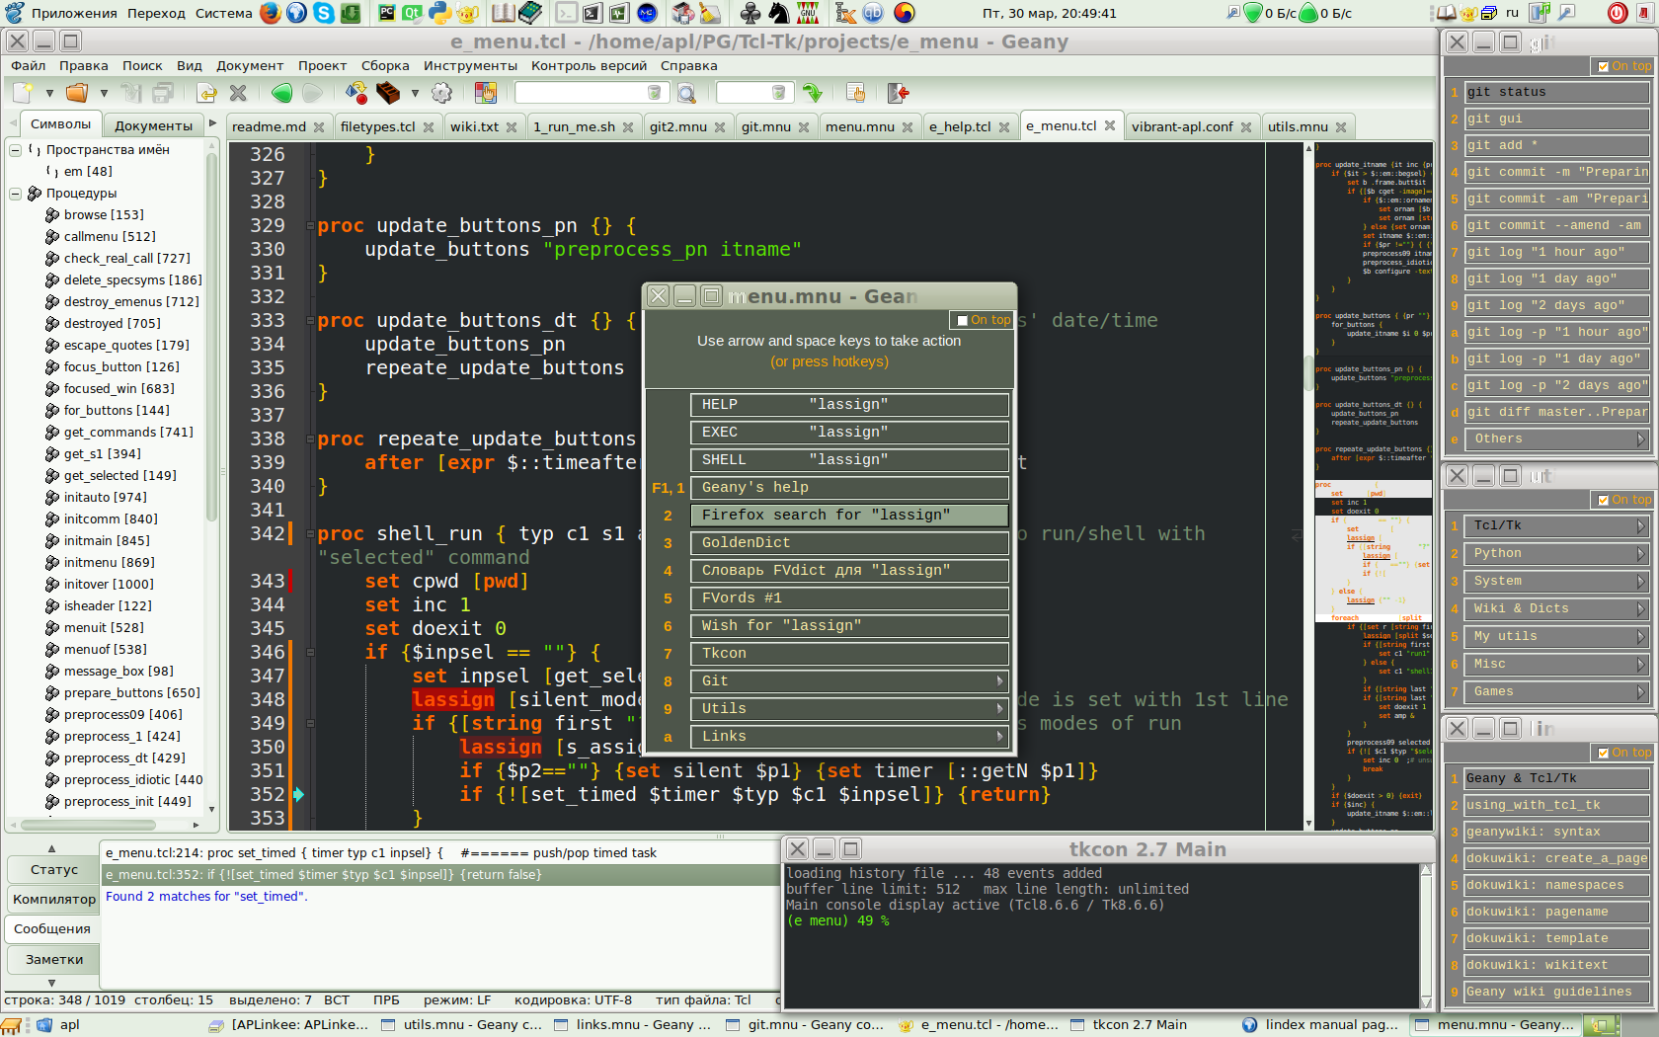1659x1037 pixels.
Task: Open the Сборка menu
Action: (x=384, y=66)
